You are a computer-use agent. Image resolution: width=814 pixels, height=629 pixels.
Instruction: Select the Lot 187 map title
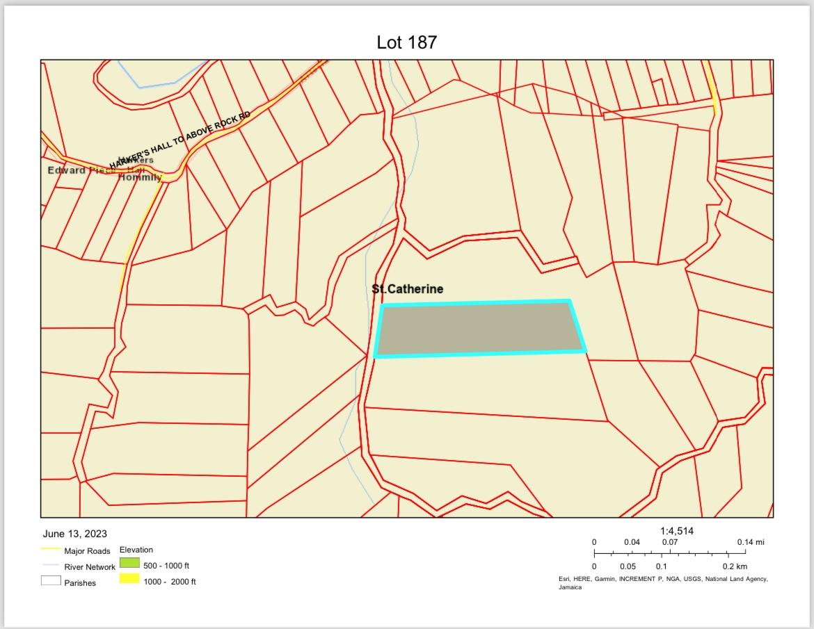(x=406, y=42)
